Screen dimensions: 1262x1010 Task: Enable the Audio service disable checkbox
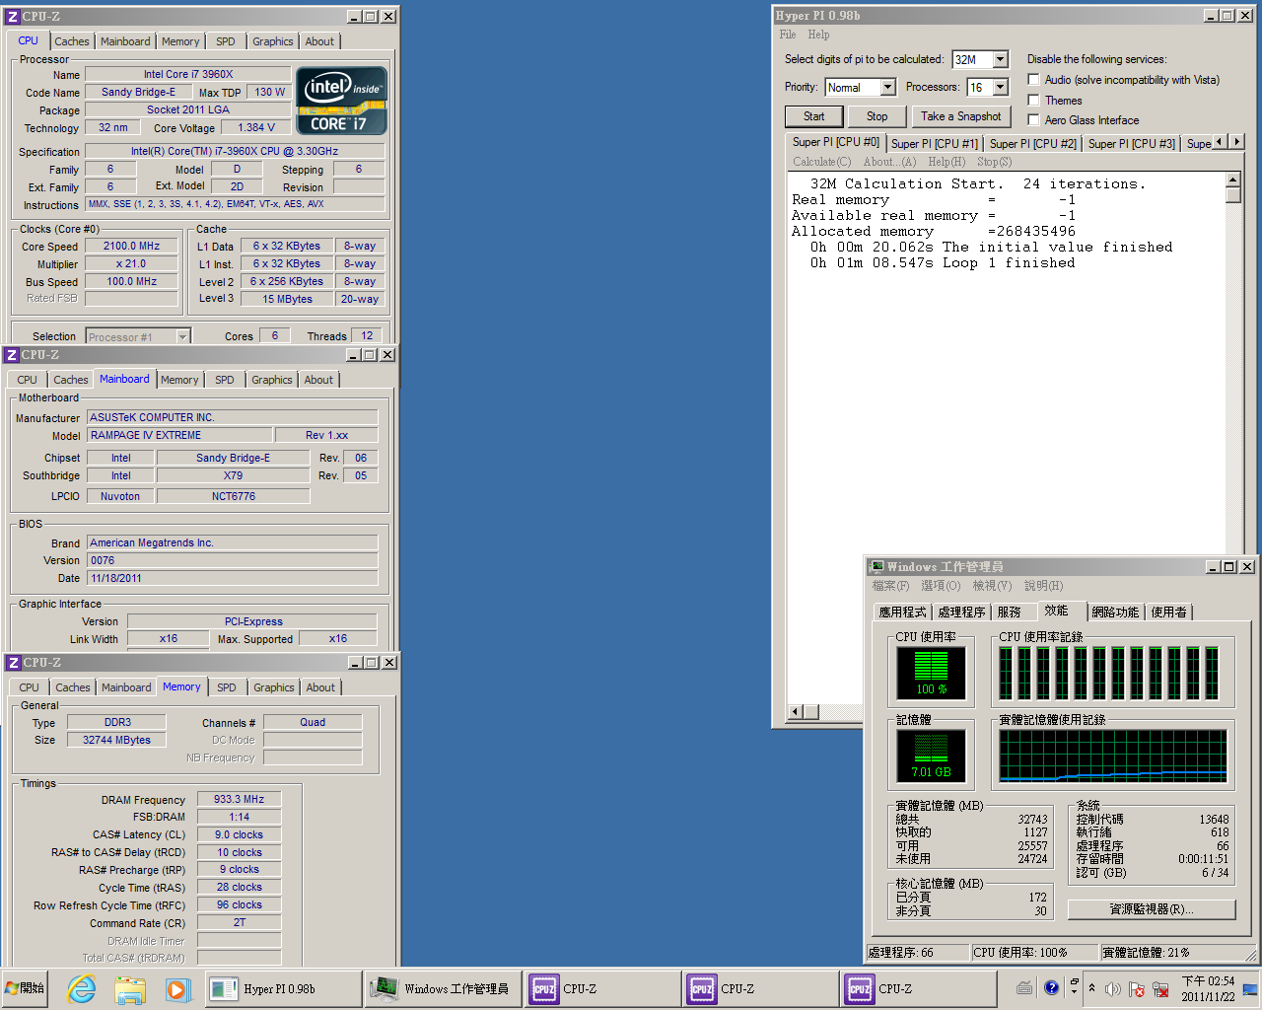[1033, 80]
